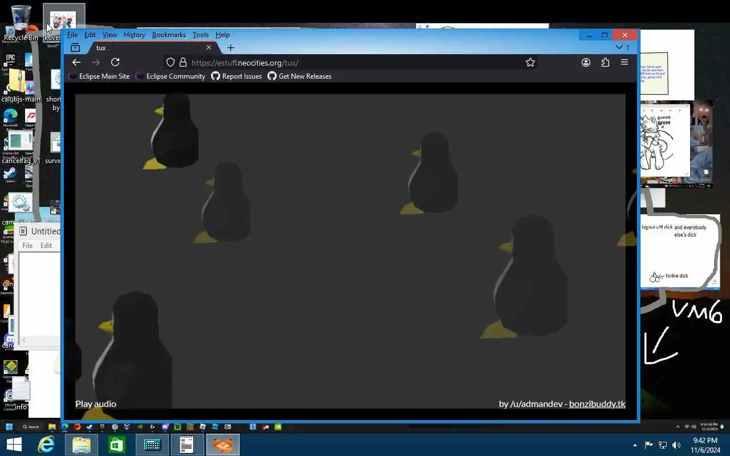Open the Extensions puzzle icon
730x456 pixels.
point(605,63)
